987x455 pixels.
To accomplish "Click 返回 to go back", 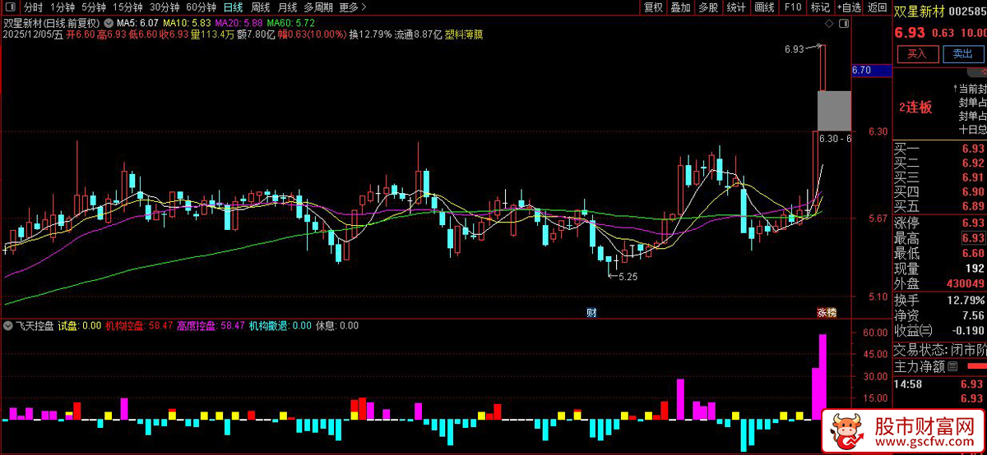I will (x=877, y=7).
